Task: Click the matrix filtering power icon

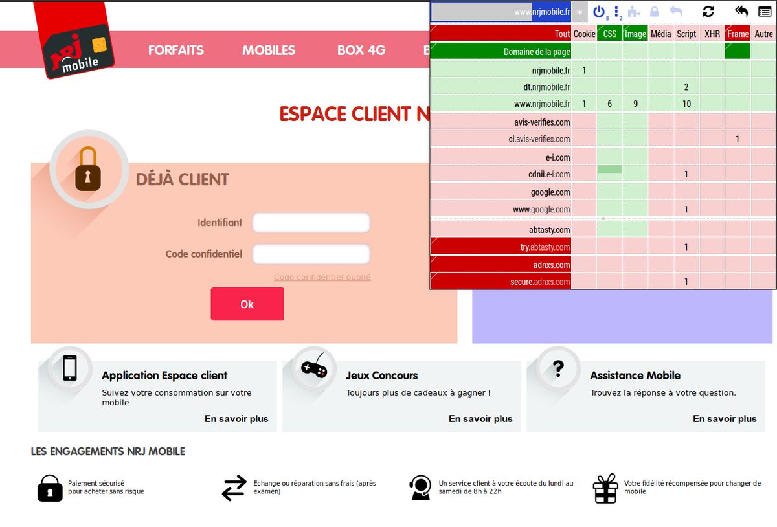Action: point(599,12)
